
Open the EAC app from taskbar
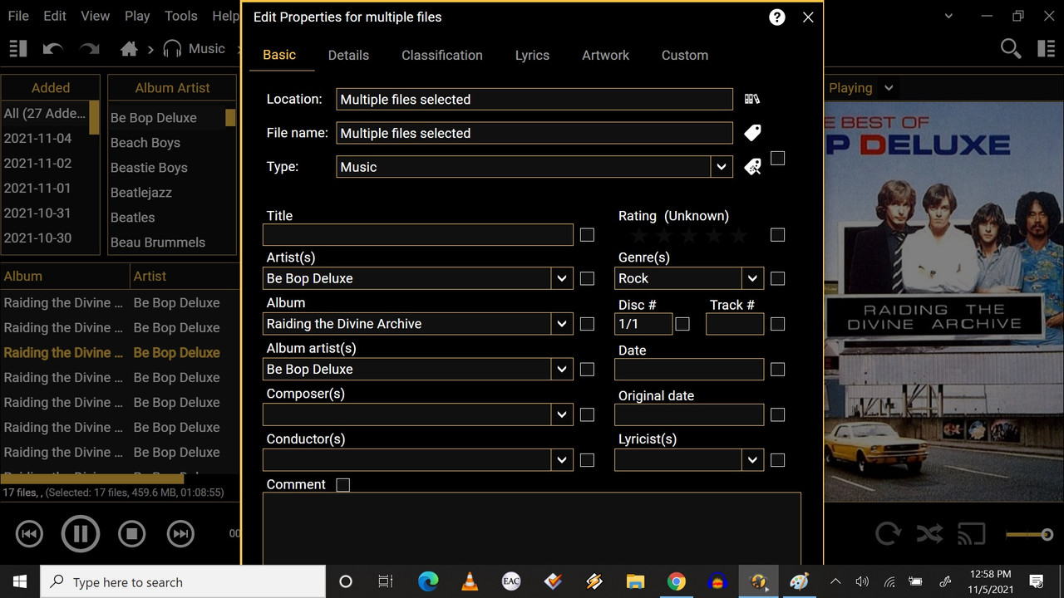click(511, 581)
